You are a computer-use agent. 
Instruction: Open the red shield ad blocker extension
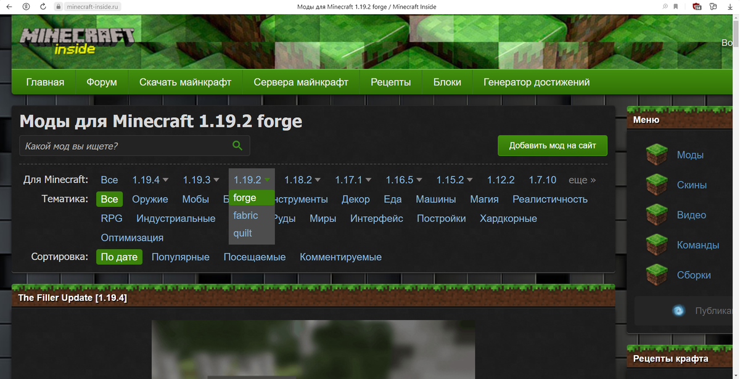coord(697,7)
